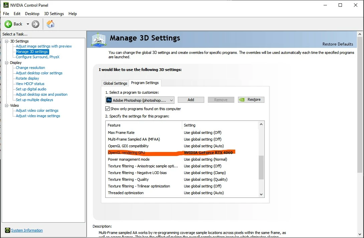364x238 pixels.
Task: Open the Desktop menu
Action: tap(32, 13)
